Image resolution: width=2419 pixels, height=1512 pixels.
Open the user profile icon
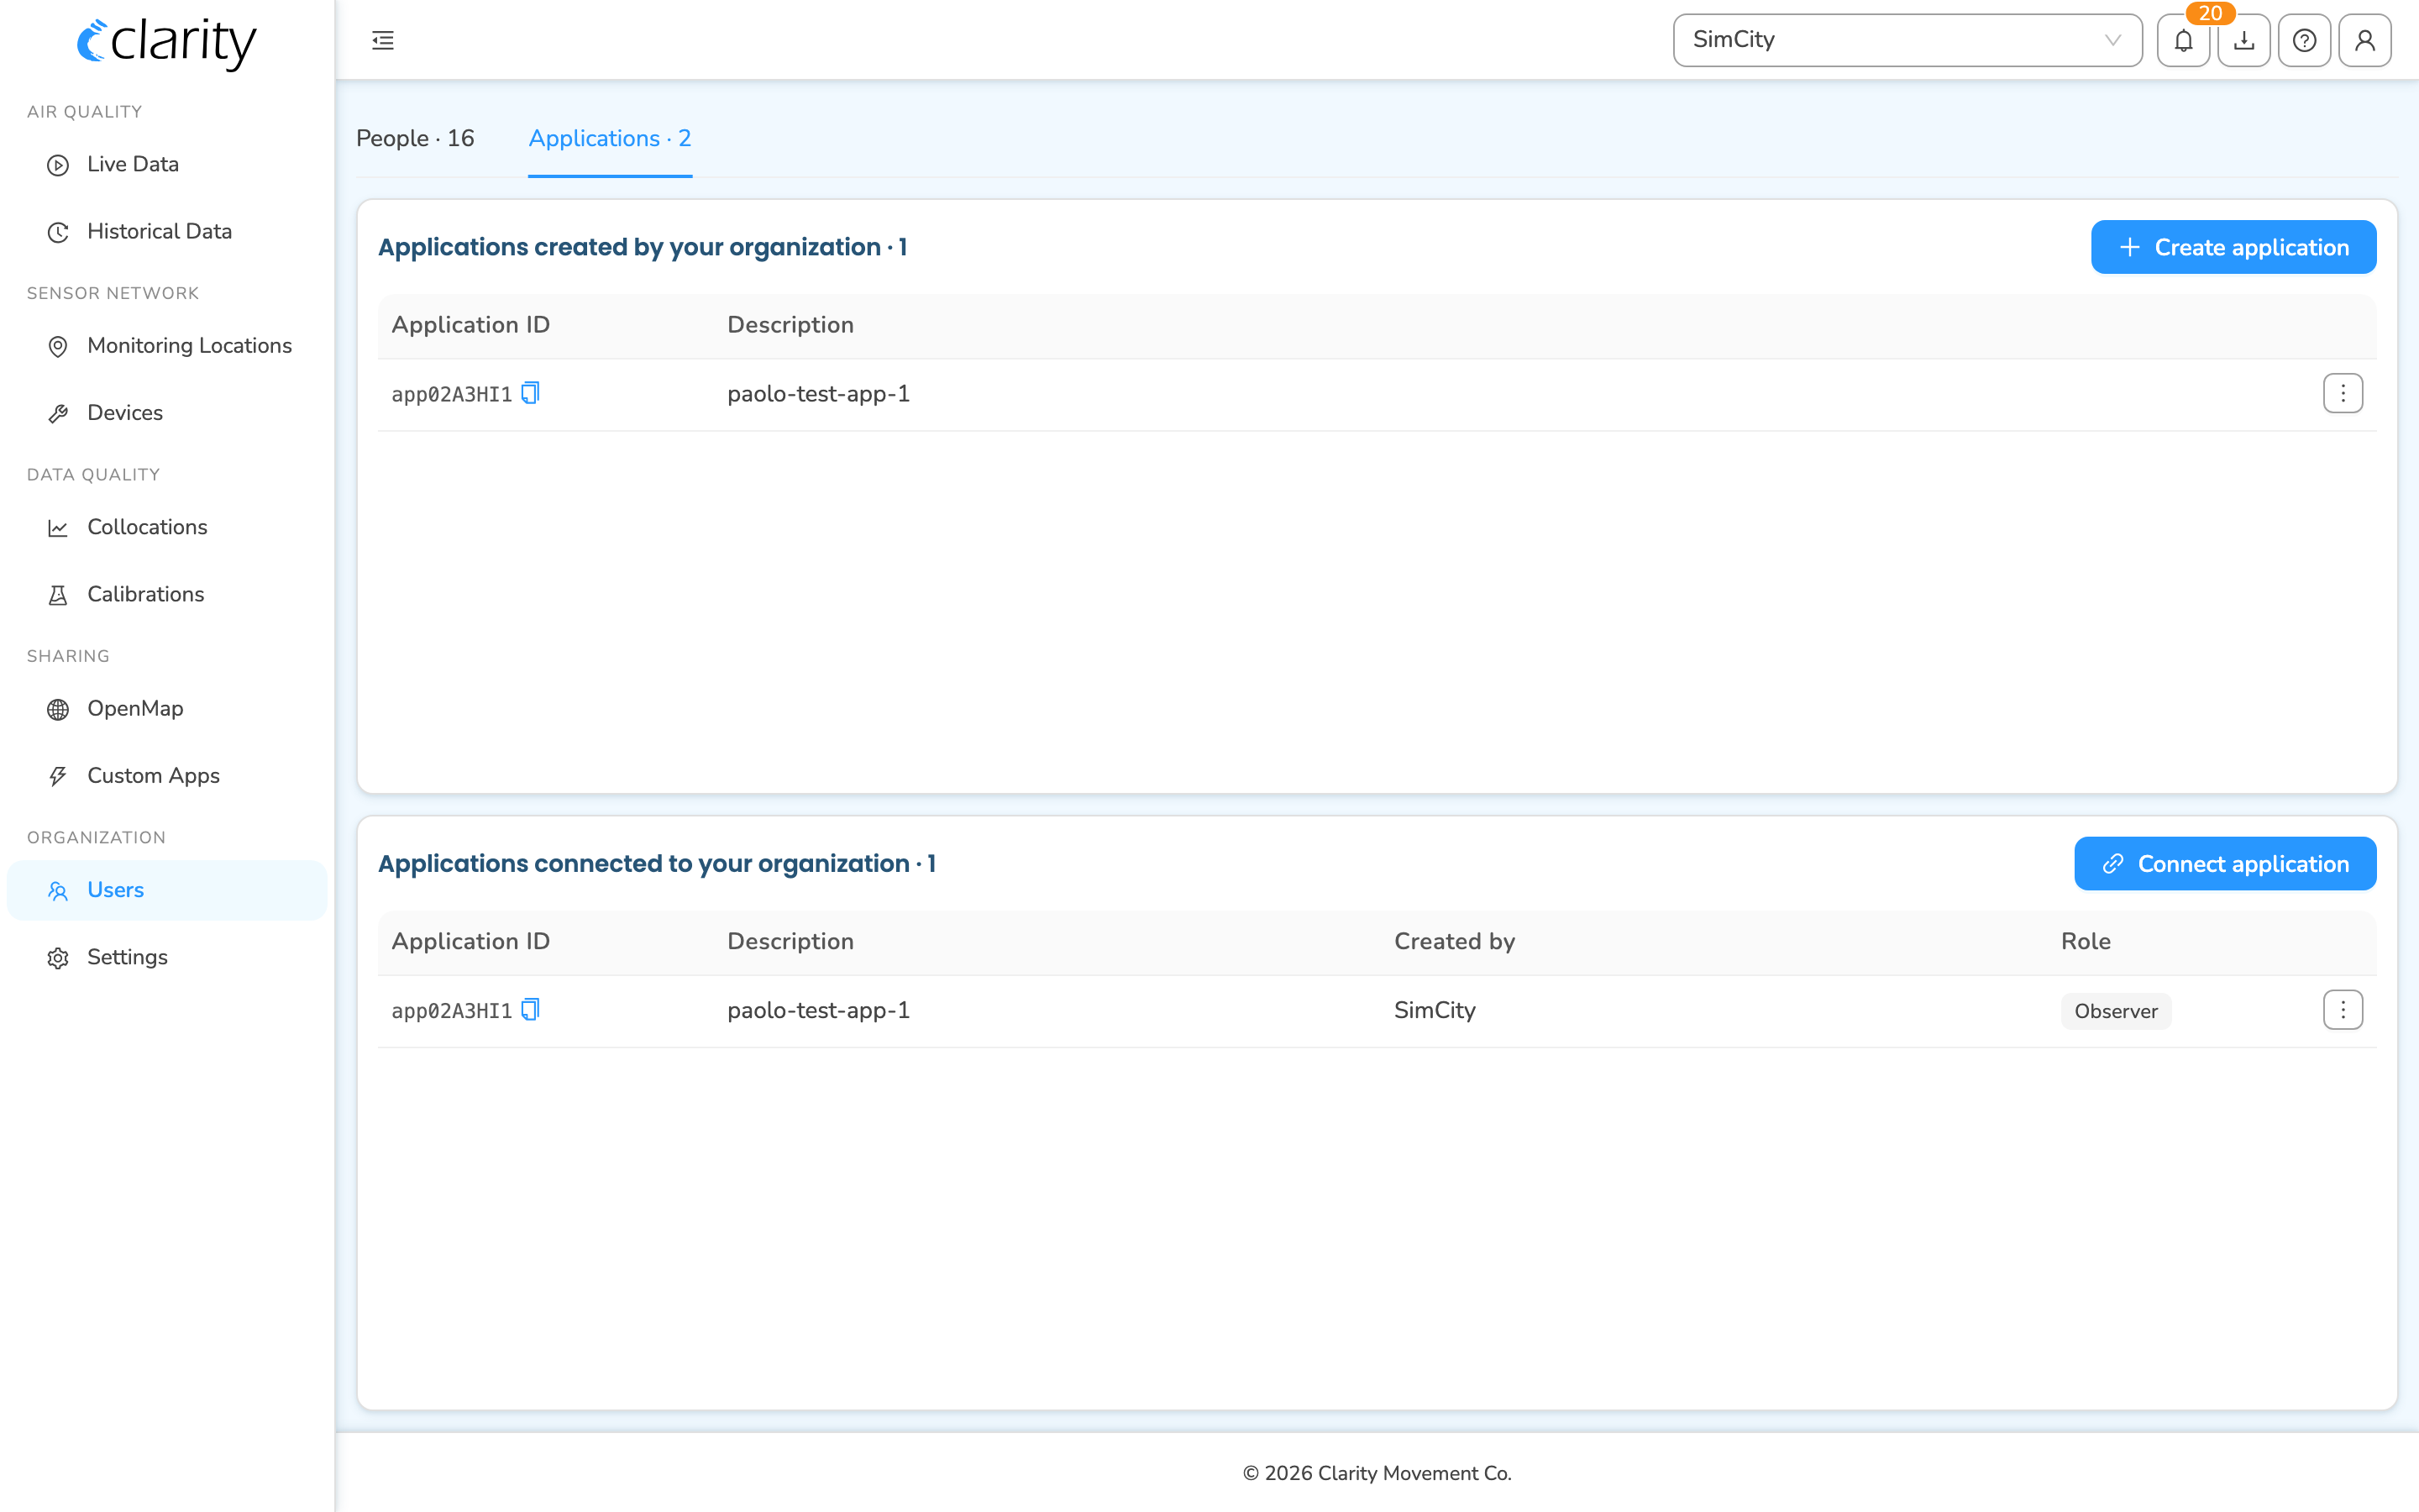[2365, 40]
